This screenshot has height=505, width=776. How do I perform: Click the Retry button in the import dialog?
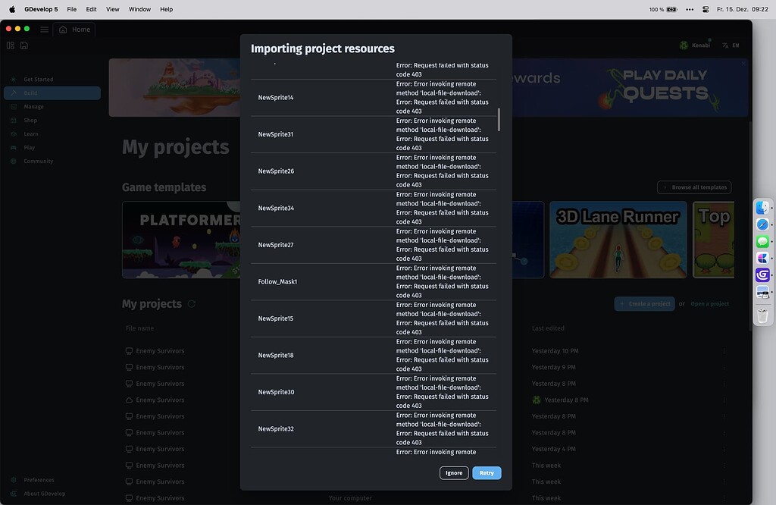click(x=487, y=473)
